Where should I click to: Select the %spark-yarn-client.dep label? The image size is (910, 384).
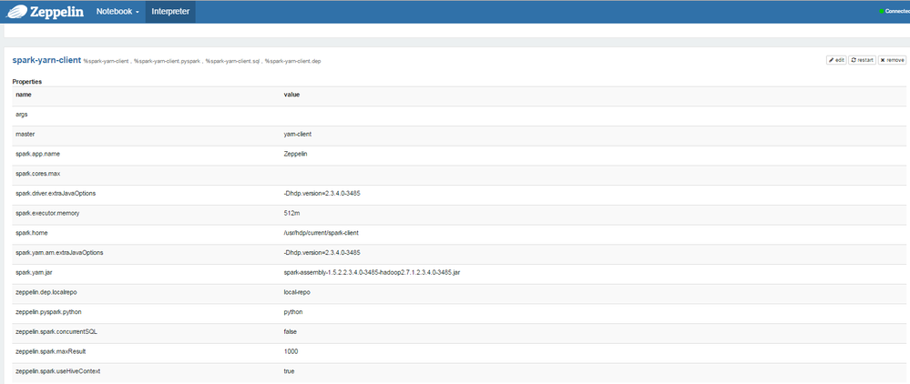[292, 61]
